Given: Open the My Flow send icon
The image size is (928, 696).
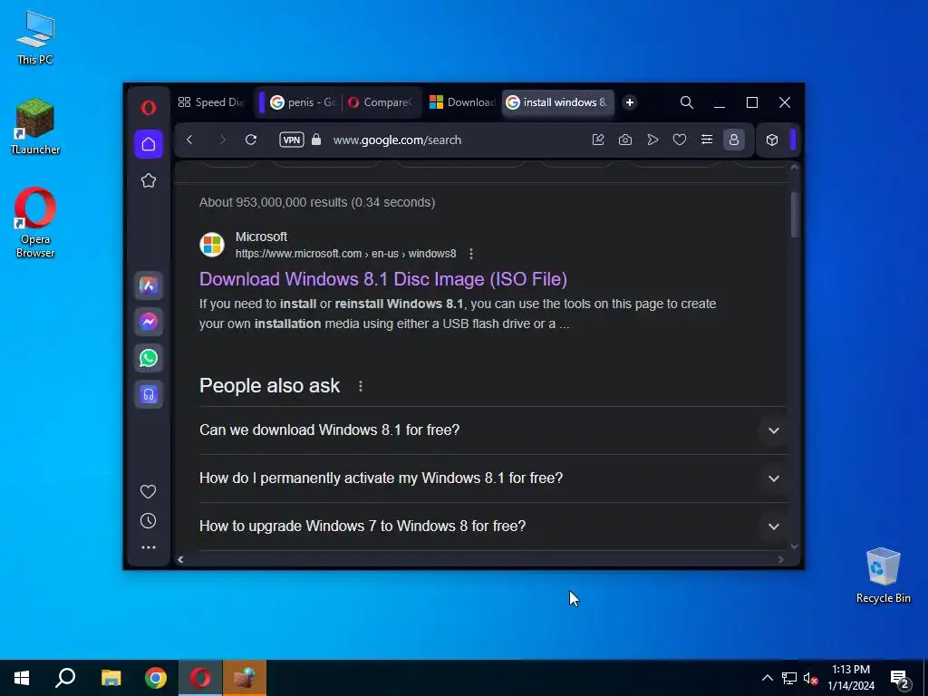Looking at the screenshot, I should click(652, 140).
